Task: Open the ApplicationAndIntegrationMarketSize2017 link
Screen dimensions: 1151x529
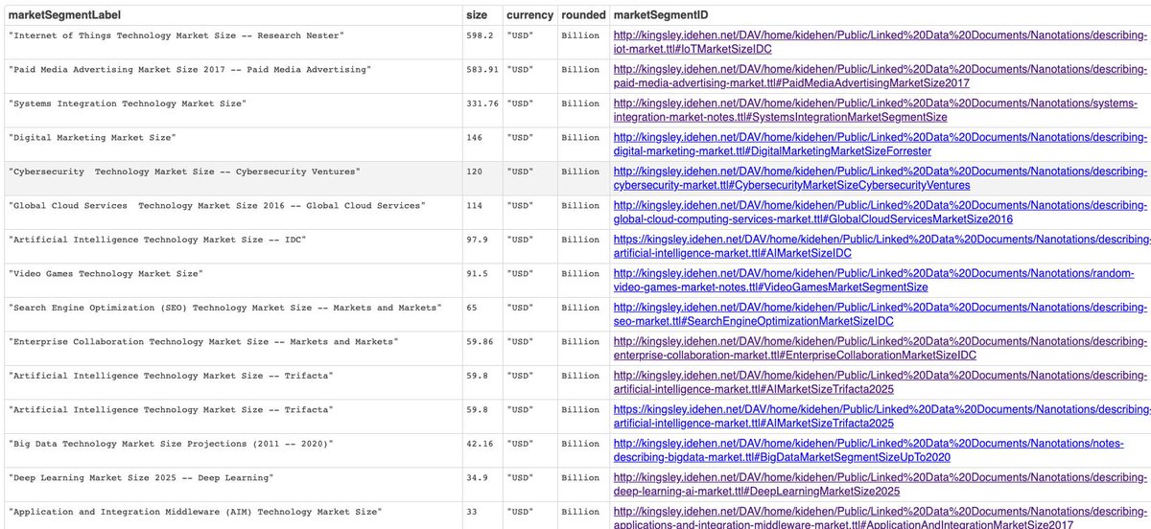Action: tap(880, 517)
